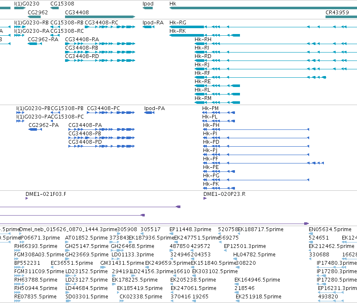Select the LD44684.5prime EST label

tap(86, 288)
